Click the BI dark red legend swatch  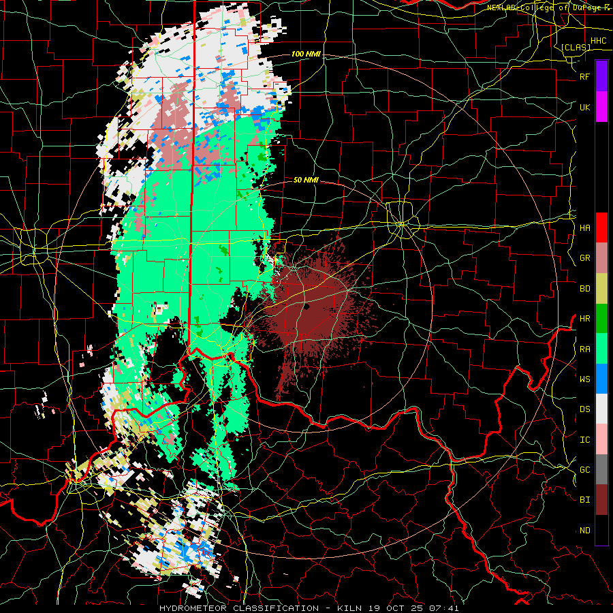[x=601, y=500]
